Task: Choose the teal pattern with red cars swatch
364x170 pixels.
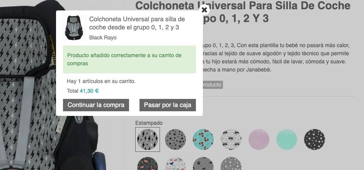Action: pos(203,139)
